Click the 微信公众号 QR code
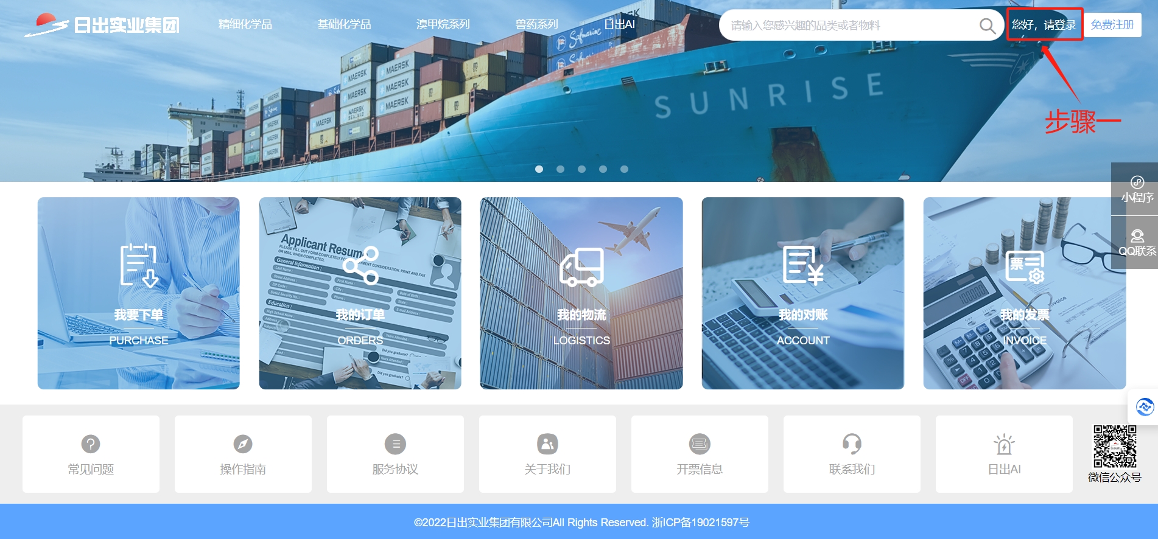The width and height of the screenshot is (1158, 539). [x=1115, y=447]
